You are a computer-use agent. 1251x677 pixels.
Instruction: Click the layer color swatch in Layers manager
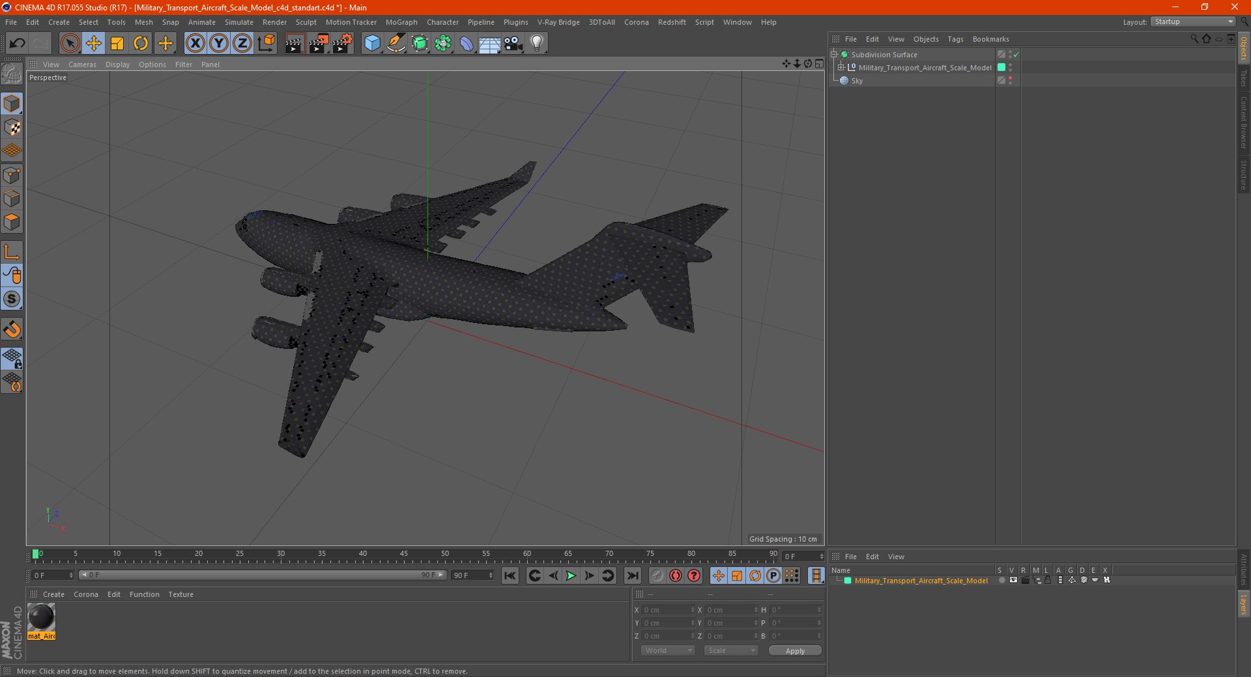coord(848,581)
